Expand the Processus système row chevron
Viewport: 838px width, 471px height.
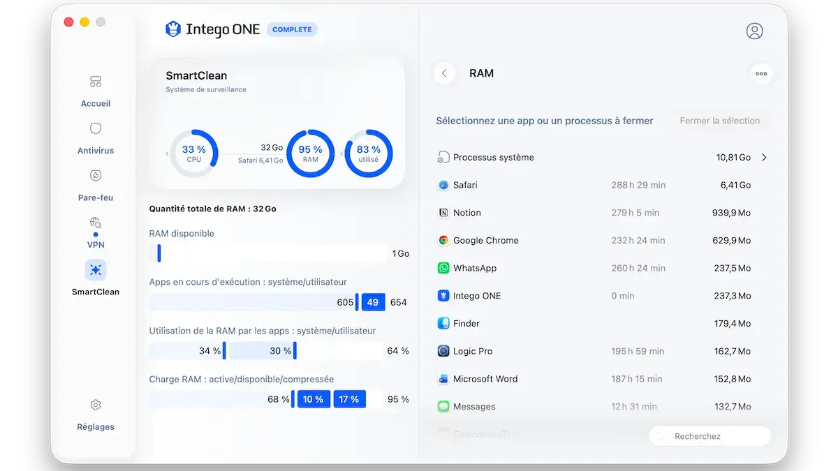764,158
